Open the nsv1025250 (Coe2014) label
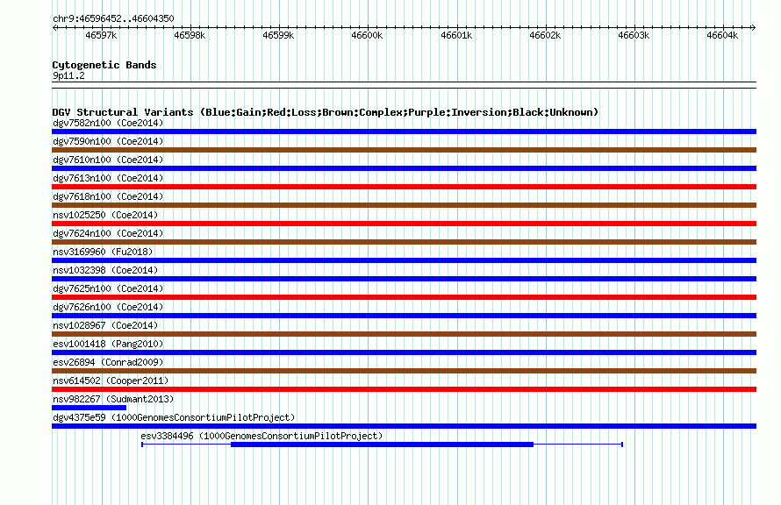781x505 pixels. click(x=105, y=215)
